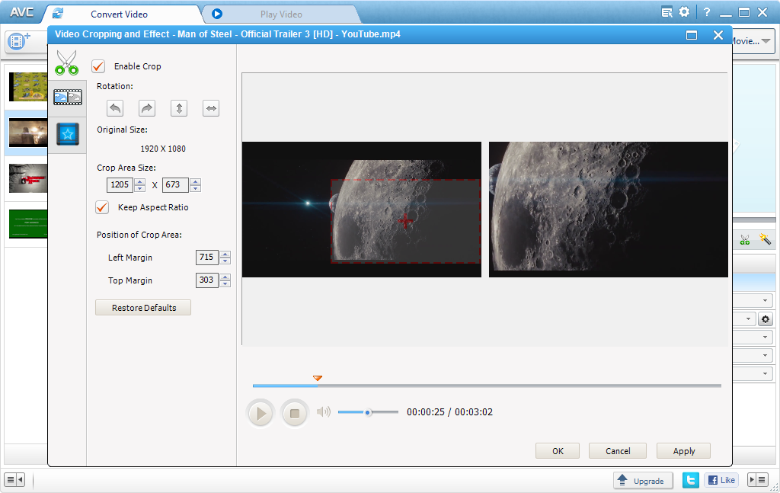Click the crop height input field

pos(175,185)
